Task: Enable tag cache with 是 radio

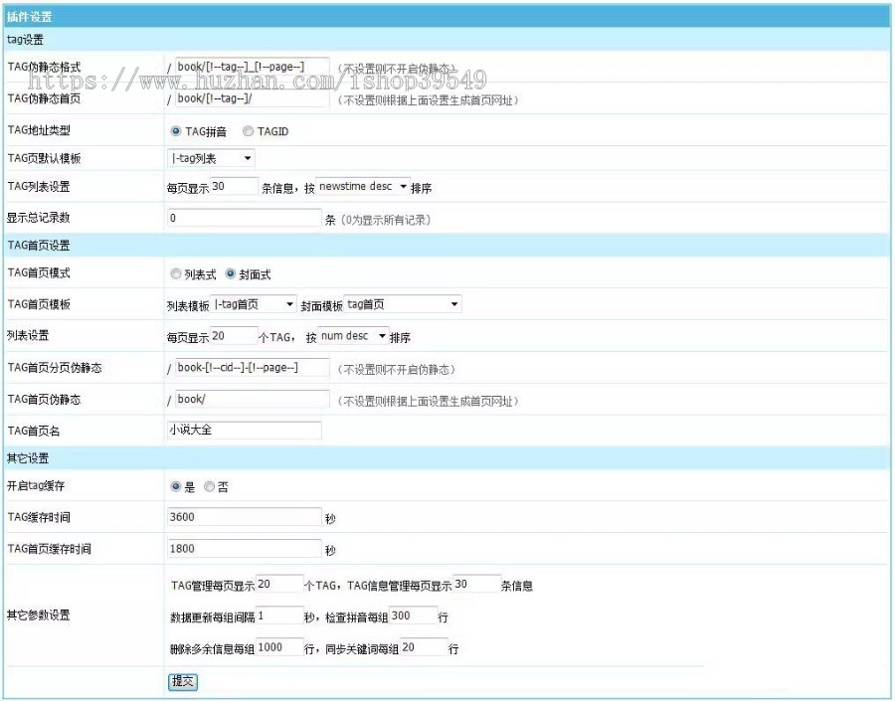Action: 176,486
